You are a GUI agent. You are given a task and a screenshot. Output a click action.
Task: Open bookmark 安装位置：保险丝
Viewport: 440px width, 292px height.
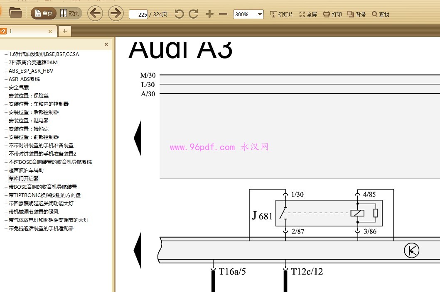(29, 95)
